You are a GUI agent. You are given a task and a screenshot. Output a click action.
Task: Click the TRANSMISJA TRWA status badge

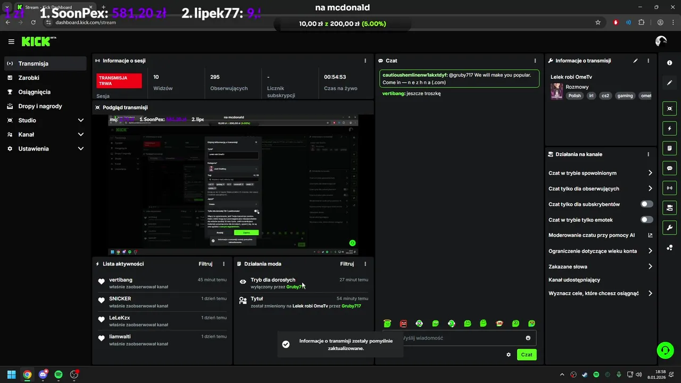[119, 81]
